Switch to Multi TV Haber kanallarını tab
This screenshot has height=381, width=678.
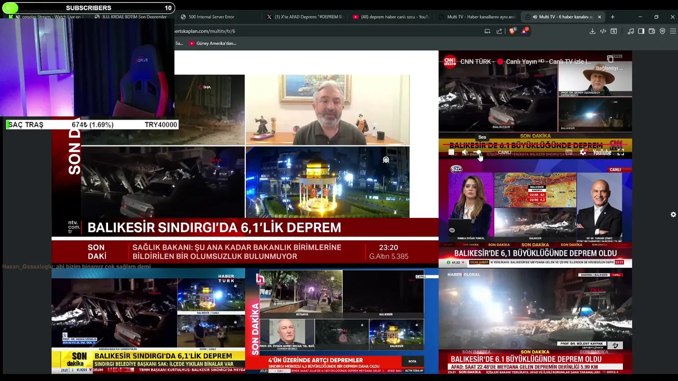point(478,17)
